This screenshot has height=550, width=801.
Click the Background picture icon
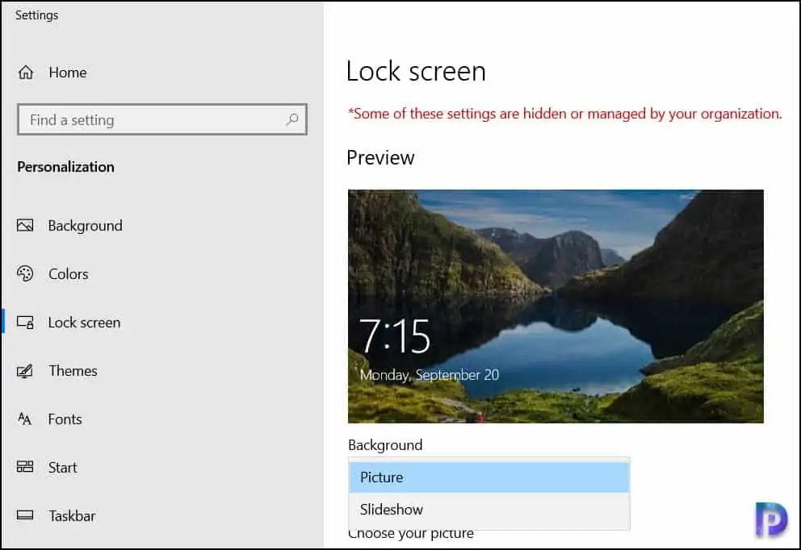click(x=25, y=226)
